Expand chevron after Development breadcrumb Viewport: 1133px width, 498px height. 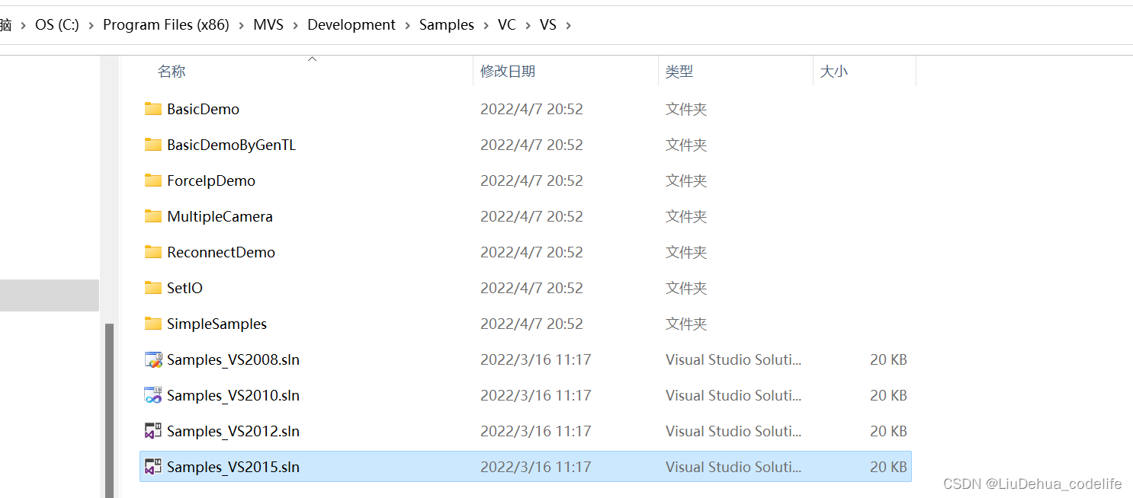408,25
